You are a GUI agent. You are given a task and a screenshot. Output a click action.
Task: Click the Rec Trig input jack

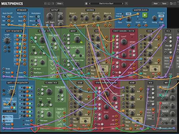point(4,117)
